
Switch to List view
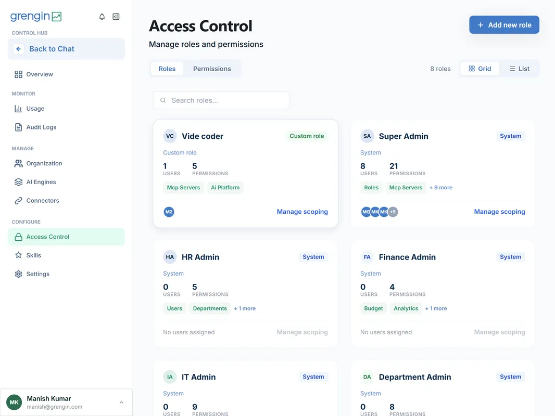pyautogui.click(x=519, y=69)
